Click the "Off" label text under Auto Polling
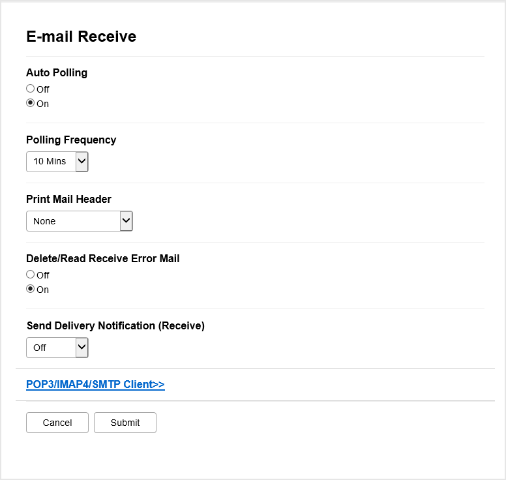This screenshot has width=506, height=480. coord(43,89)
